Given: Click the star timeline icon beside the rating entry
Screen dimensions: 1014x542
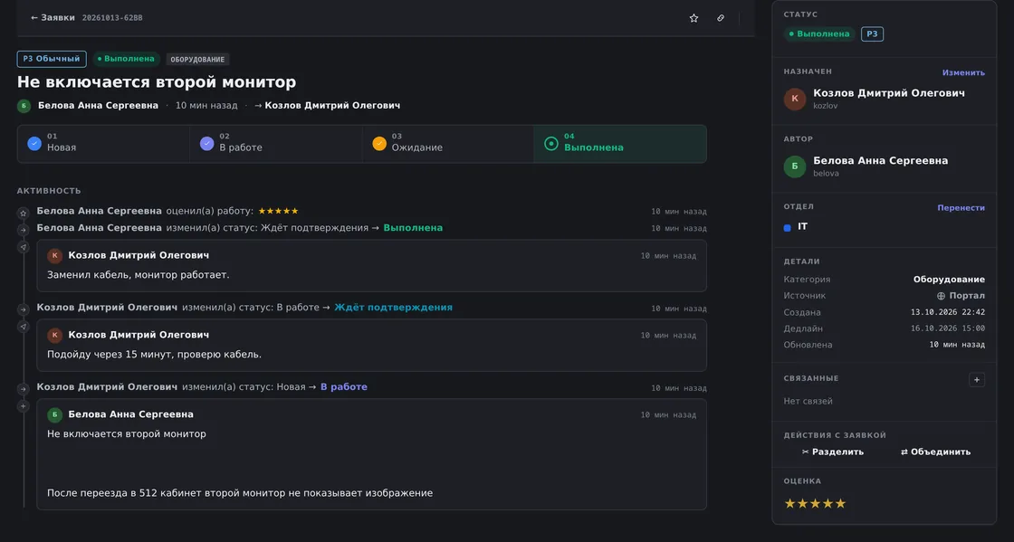Looking at the screenshot, I should (24, 213).
